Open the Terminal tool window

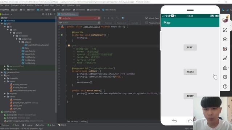[5, 125]
